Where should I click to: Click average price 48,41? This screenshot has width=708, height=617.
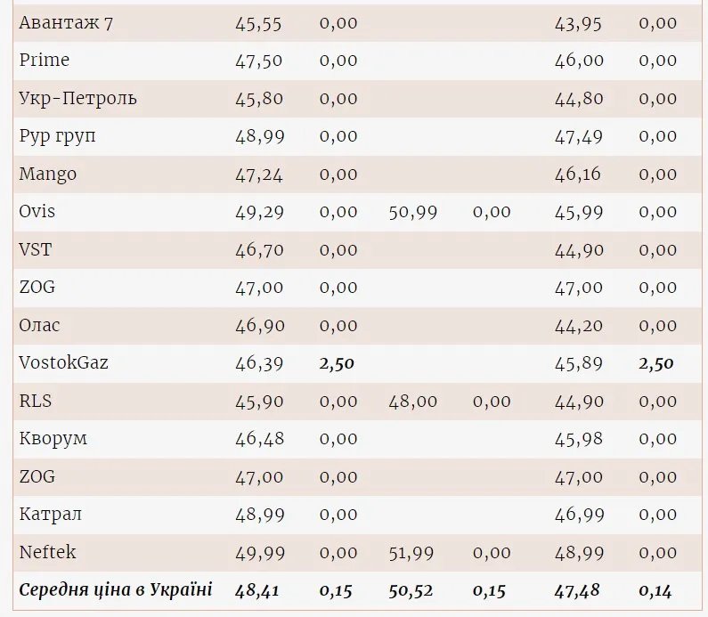pos(259,589)
